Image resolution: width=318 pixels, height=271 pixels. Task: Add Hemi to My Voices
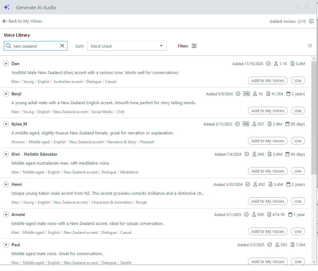(268, 201)
